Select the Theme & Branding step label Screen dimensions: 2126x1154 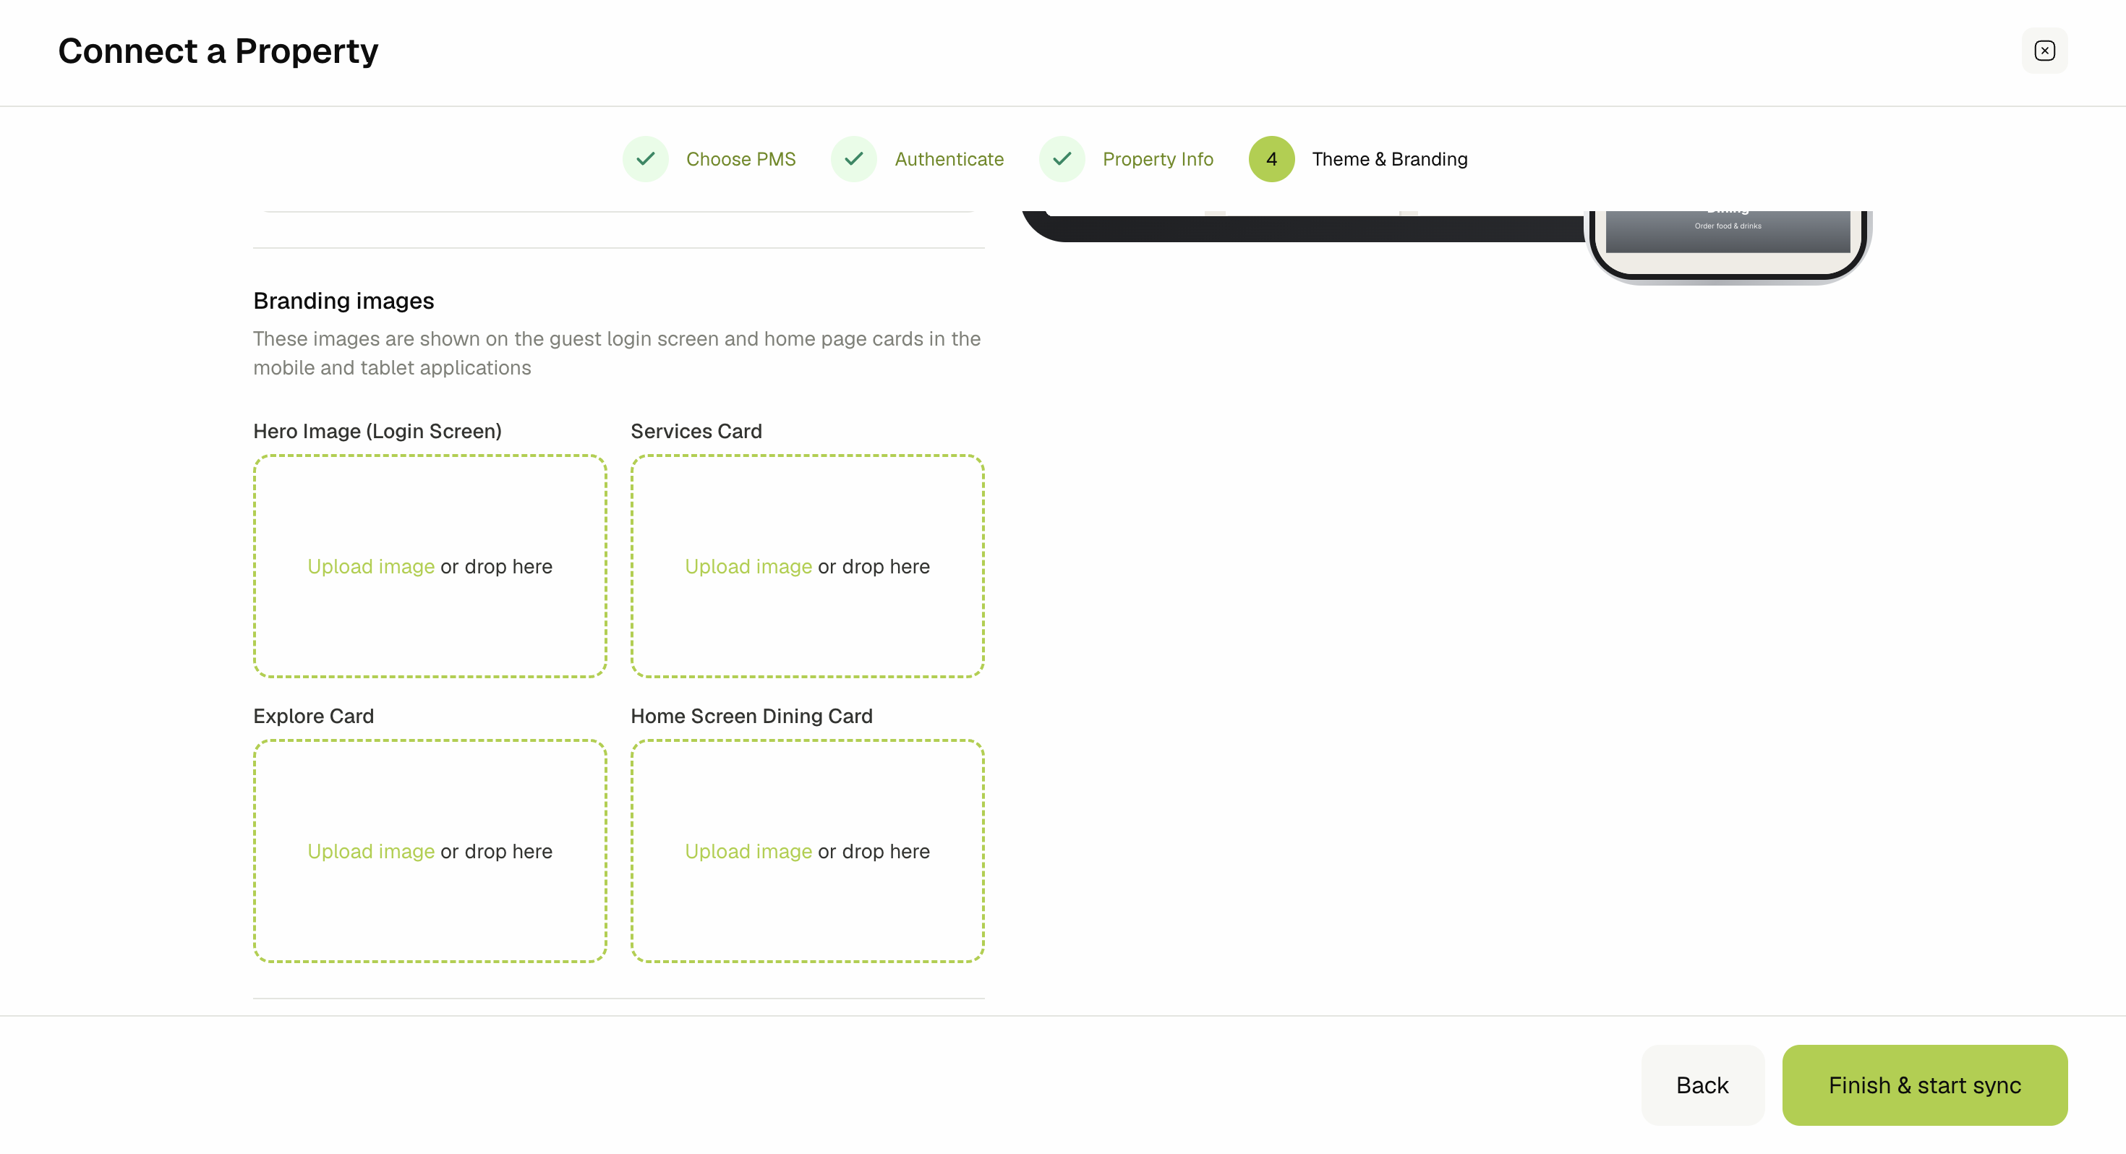coord(1390,158)
